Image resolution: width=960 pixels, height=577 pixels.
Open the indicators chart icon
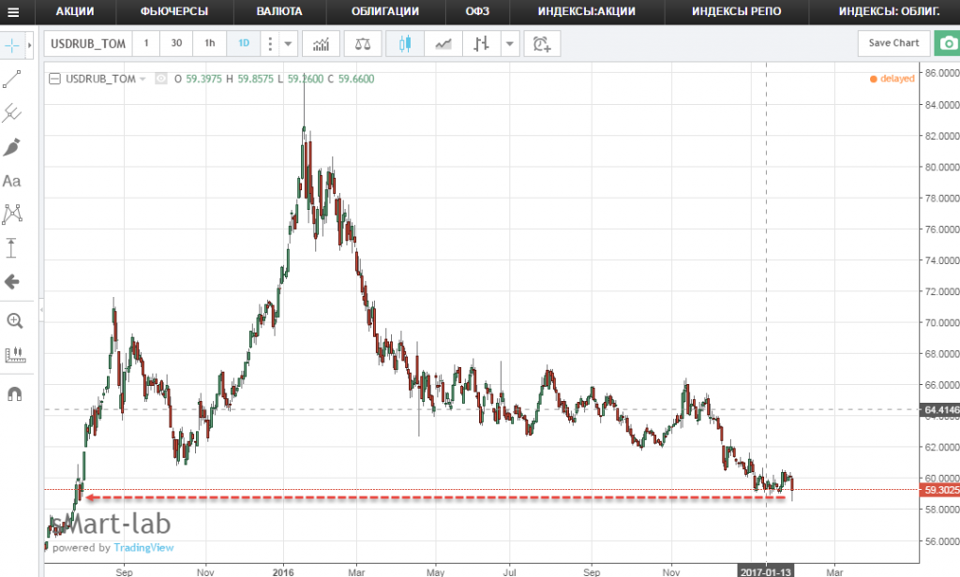coord(321,44)
